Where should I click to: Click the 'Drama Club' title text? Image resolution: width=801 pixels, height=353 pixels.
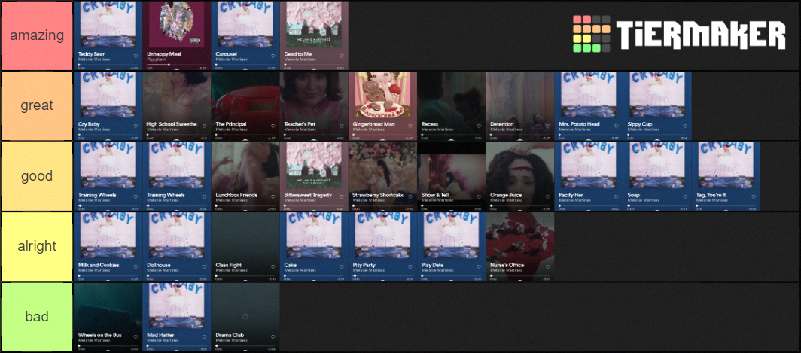point(230,335)
